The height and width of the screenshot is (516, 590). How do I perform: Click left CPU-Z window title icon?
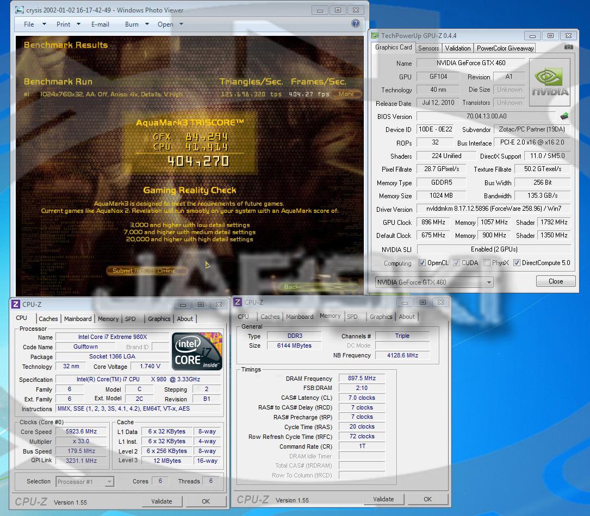tap(16, 304)
